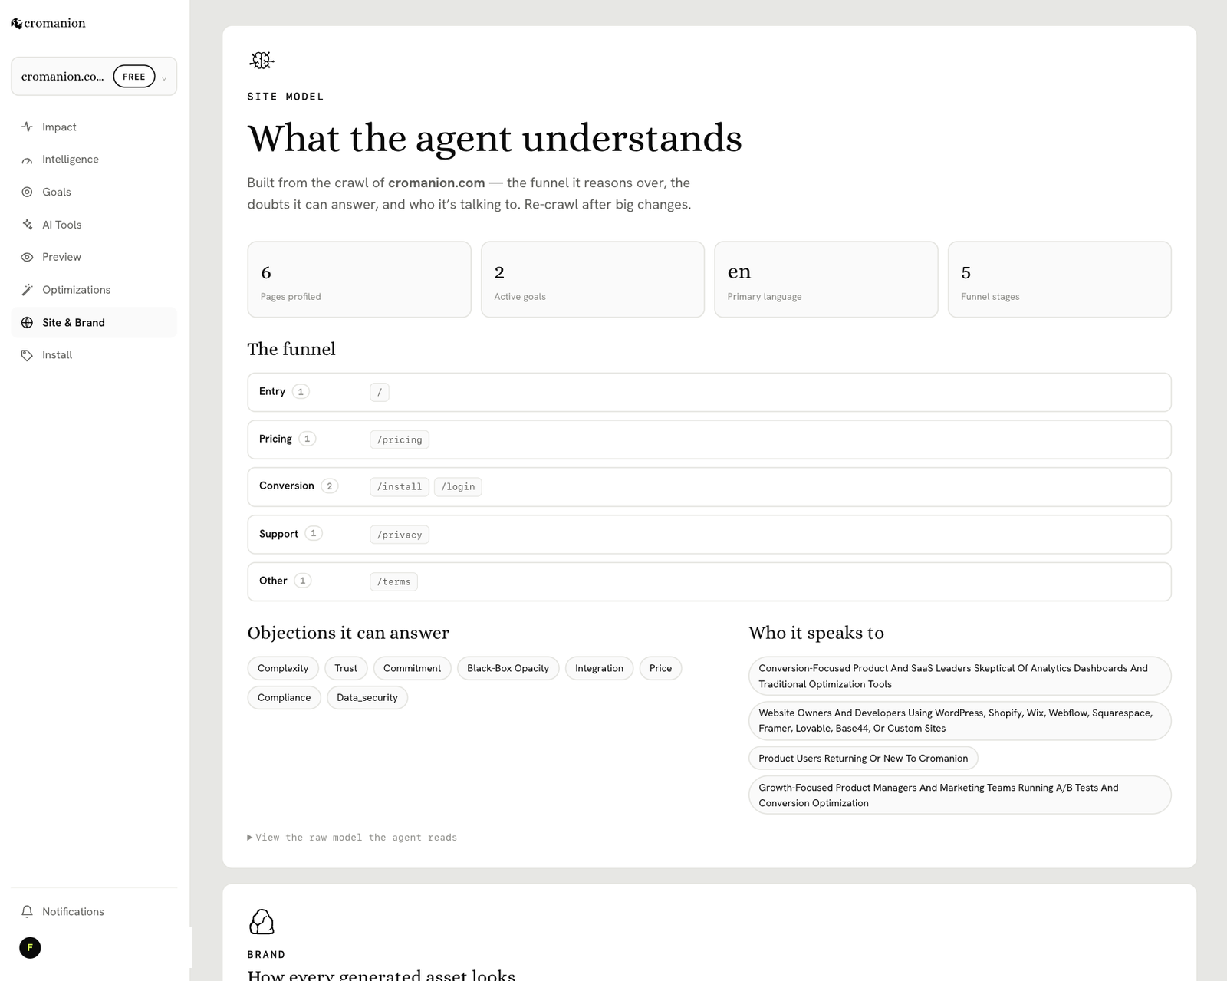
Task: Click the "What the agent understands" heading
Action: click(495, 139)
